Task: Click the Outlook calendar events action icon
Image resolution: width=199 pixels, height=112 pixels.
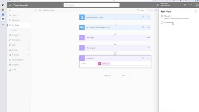Action: point(82,27)
